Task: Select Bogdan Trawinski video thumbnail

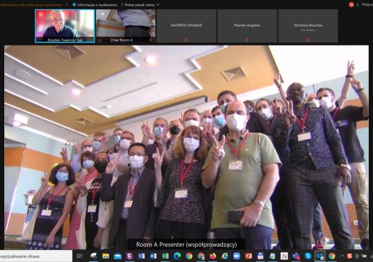Action: pyautogui.click(x=65, y=25)
